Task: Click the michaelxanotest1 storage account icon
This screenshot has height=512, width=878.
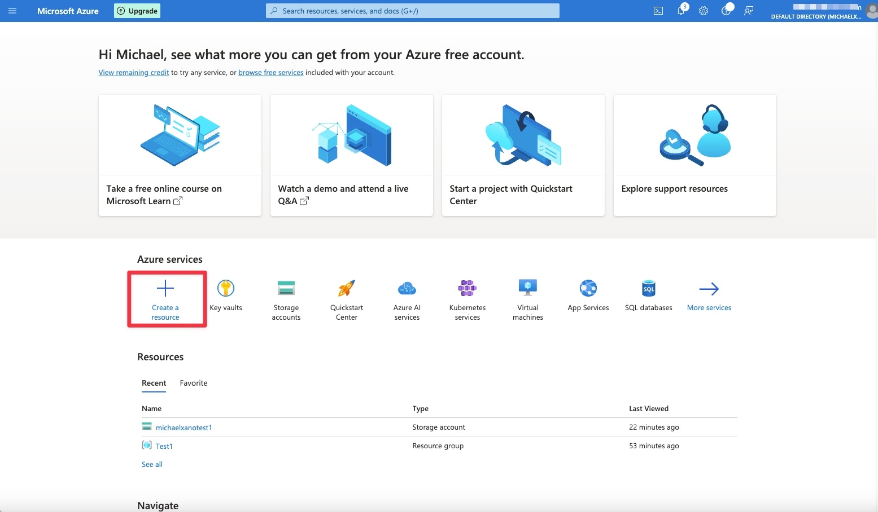Action: click(x=147, y=427)
